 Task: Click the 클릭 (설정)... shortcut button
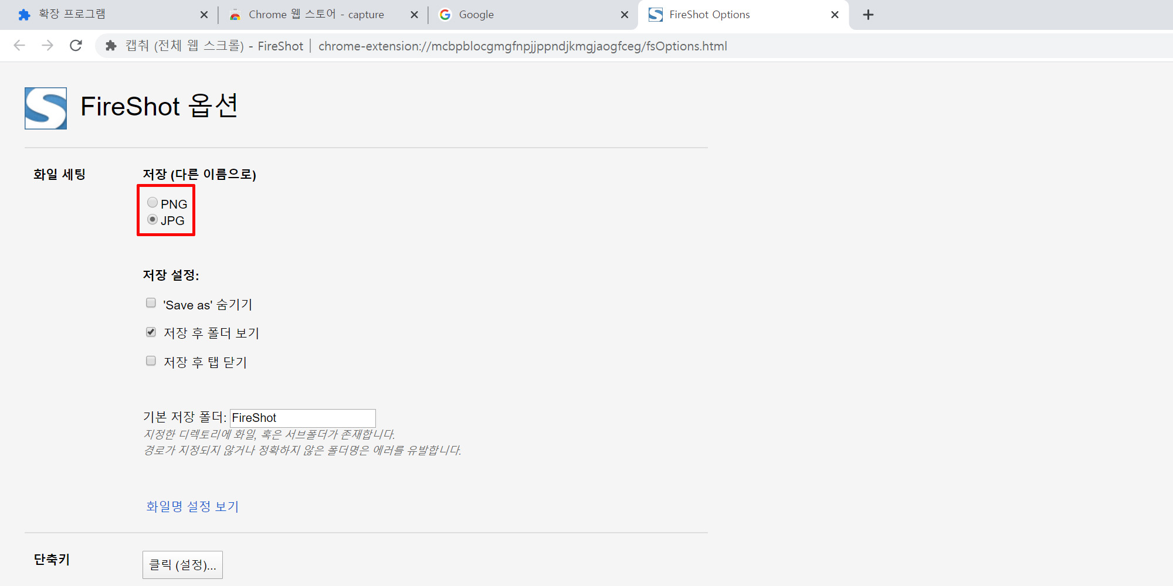(x=182, y=565)
